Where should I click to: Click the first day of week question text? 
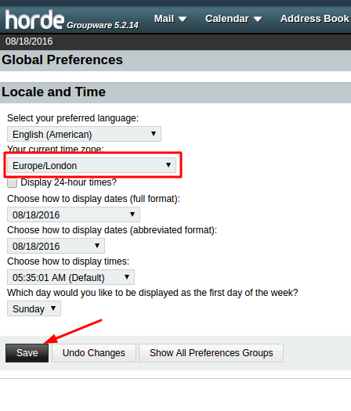coord(153,293)
